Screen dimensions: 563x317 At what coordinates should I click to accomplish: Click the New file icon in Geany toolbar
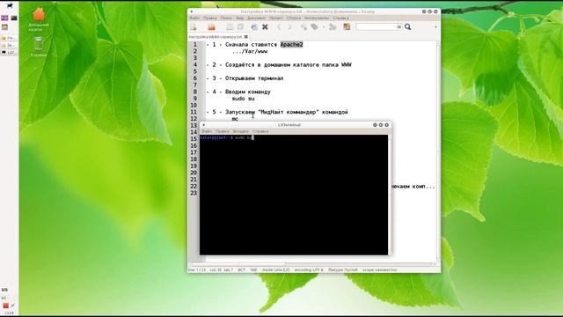tap(194, 27)
